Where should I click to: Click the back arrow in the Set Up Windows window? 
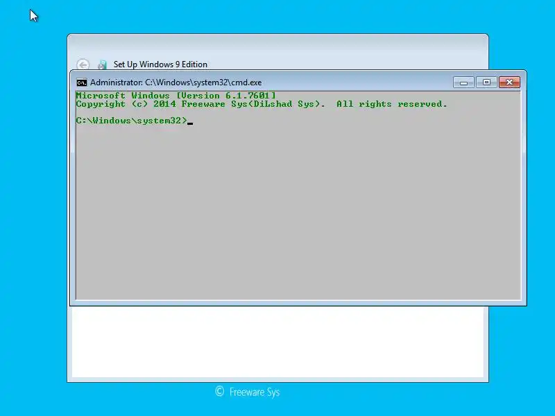tap(83, 64)
